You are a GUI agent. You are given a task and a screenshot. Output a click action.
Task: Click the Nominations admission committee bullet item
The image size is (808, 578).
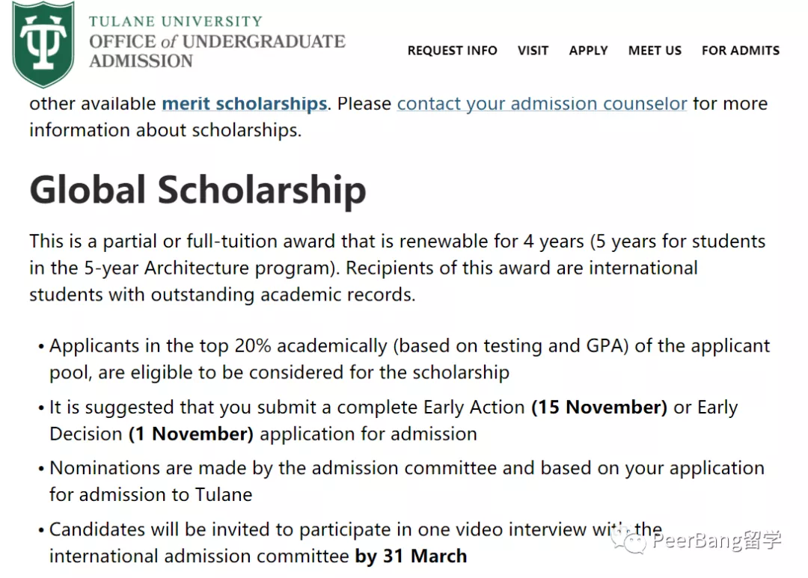pos(406,481)
